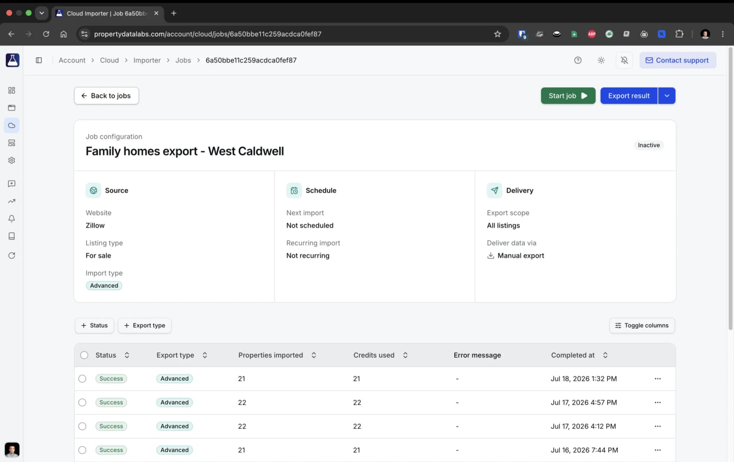Bookmark this page with the star icon
The width and height of the screenshot is (734, 462).
point(497,34)
